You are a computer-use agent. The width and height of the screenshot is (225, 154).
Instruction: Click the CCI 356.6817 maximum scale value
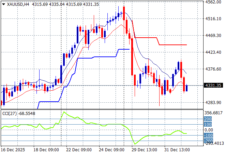[214, 113]
